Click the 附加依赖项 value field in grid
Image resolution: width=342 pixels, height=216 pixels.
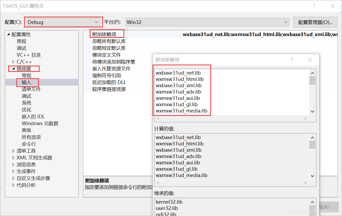pyautogui.click(x=260, y=34)
